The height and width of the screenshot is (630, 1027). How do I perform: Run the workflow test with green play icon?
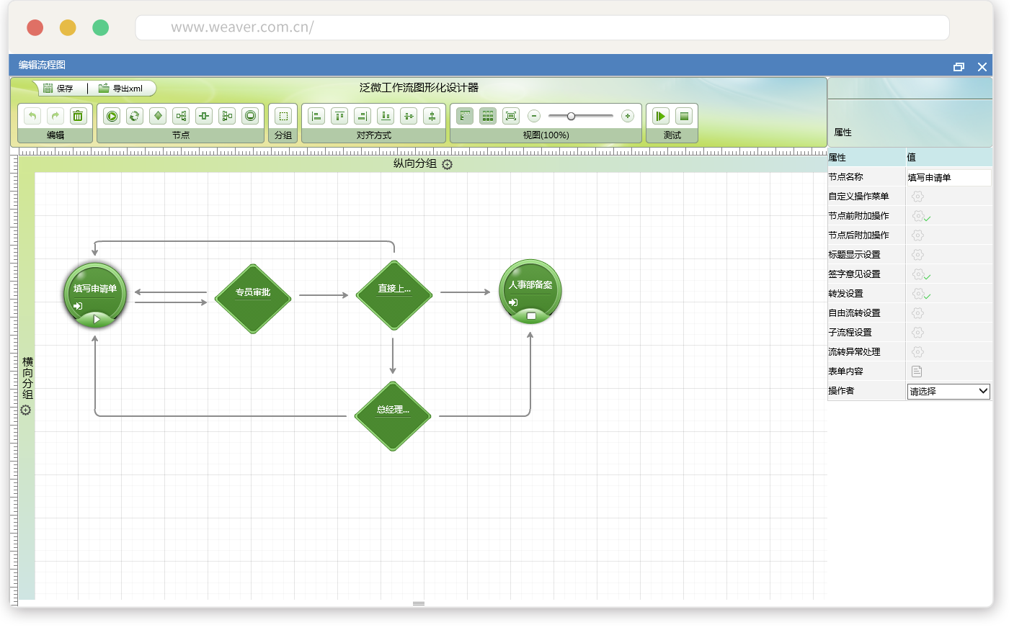(x=660, y=116)
